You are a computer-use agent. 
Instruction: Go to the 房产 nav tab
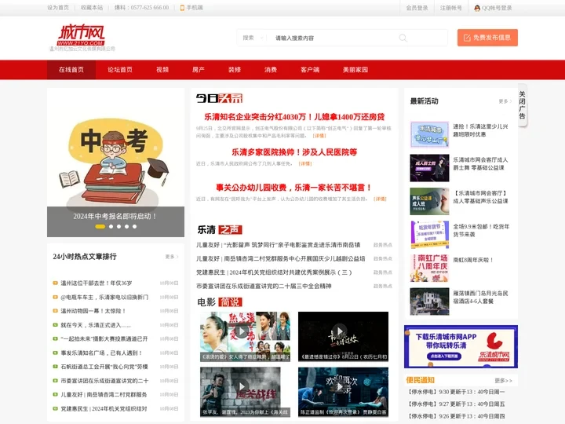(199, 70)
